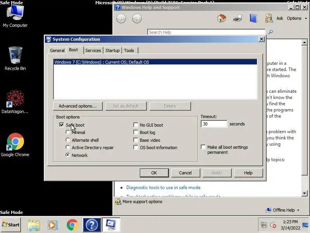The image size is (310, 233).
Task: Click Show desktop button in tray
Action: 306,225
